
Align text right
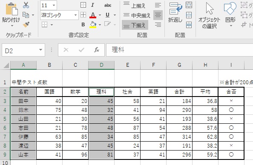[x=158, y=25]
